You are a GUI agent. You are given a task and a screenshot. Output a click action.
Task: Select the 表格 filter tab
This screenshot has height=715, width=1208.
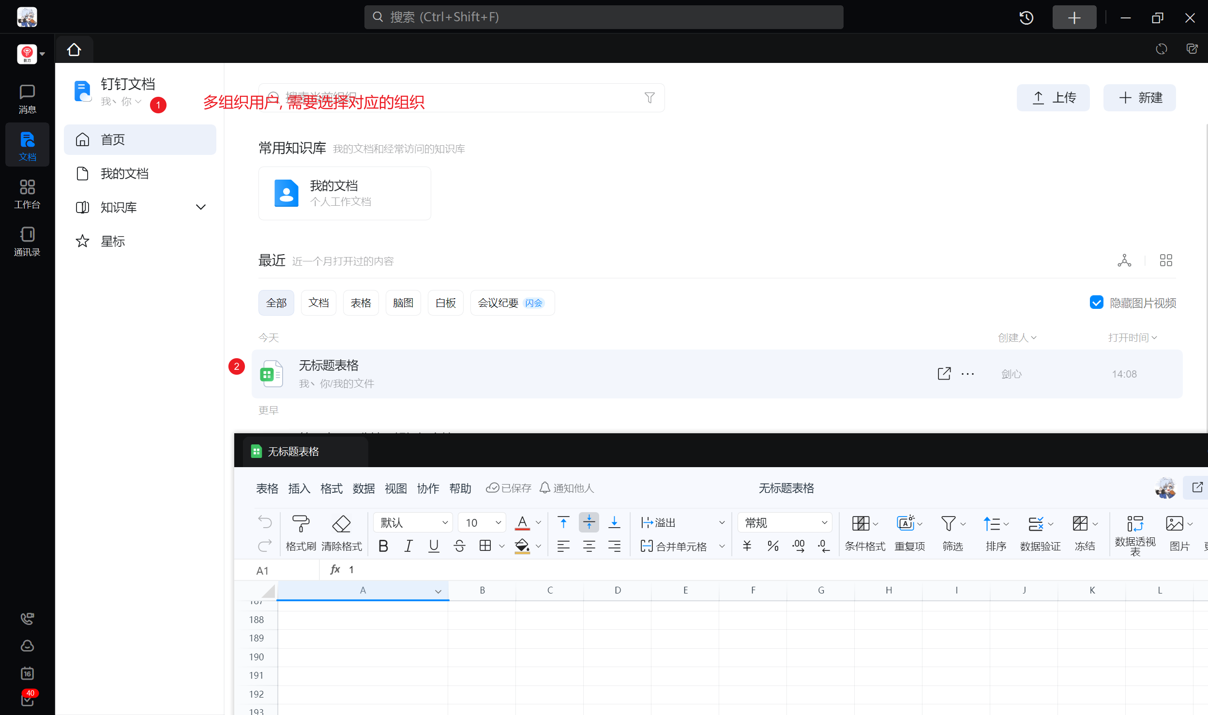pos(361,303)
